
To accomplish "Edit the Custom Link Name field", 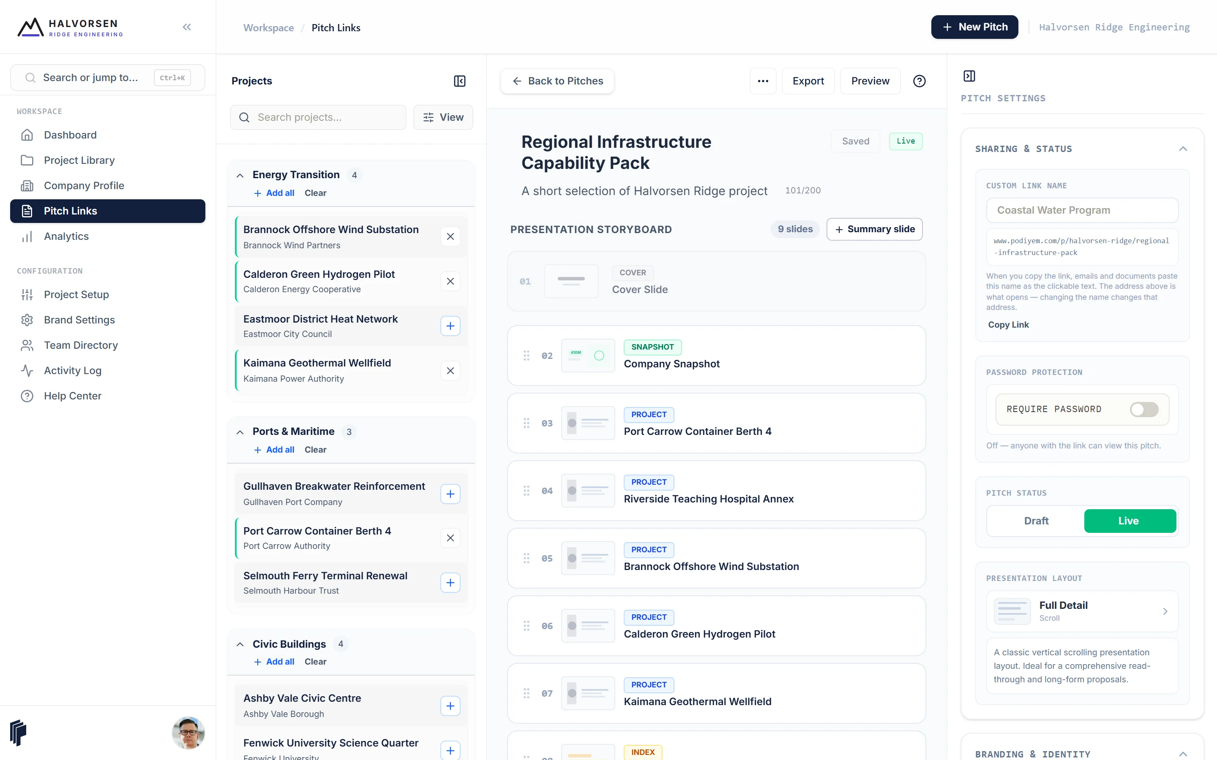I will (1082, 210).
